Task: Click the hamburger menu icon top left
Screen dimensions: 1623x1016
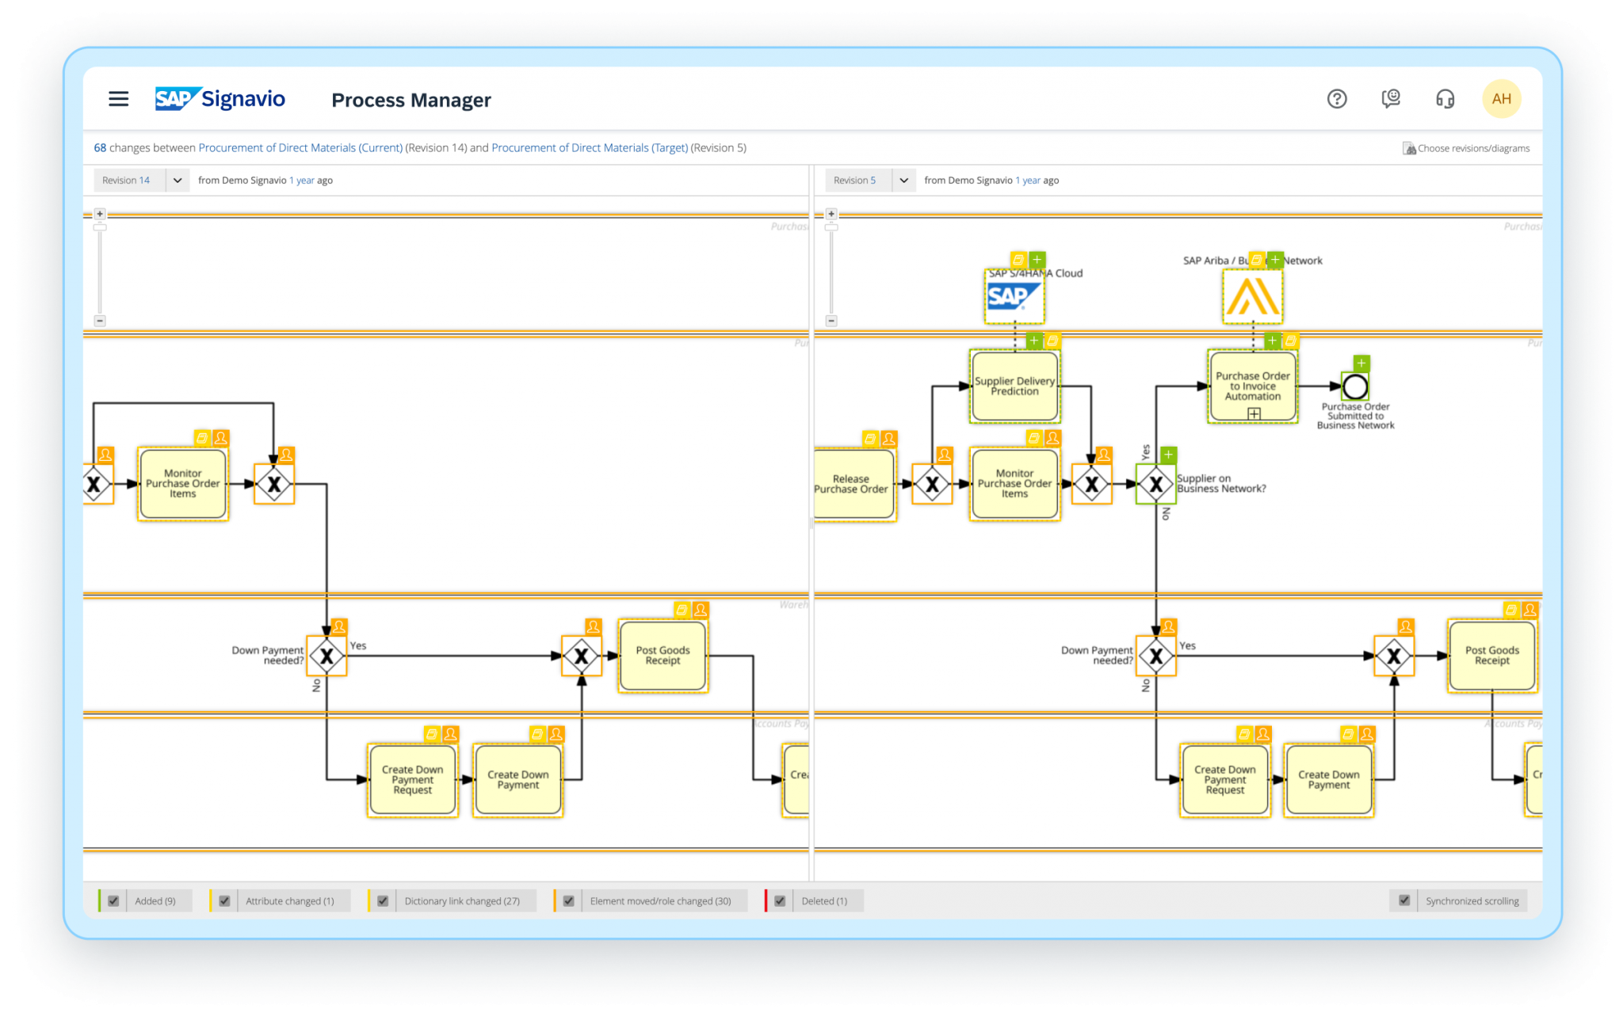Action: (118, 98)
